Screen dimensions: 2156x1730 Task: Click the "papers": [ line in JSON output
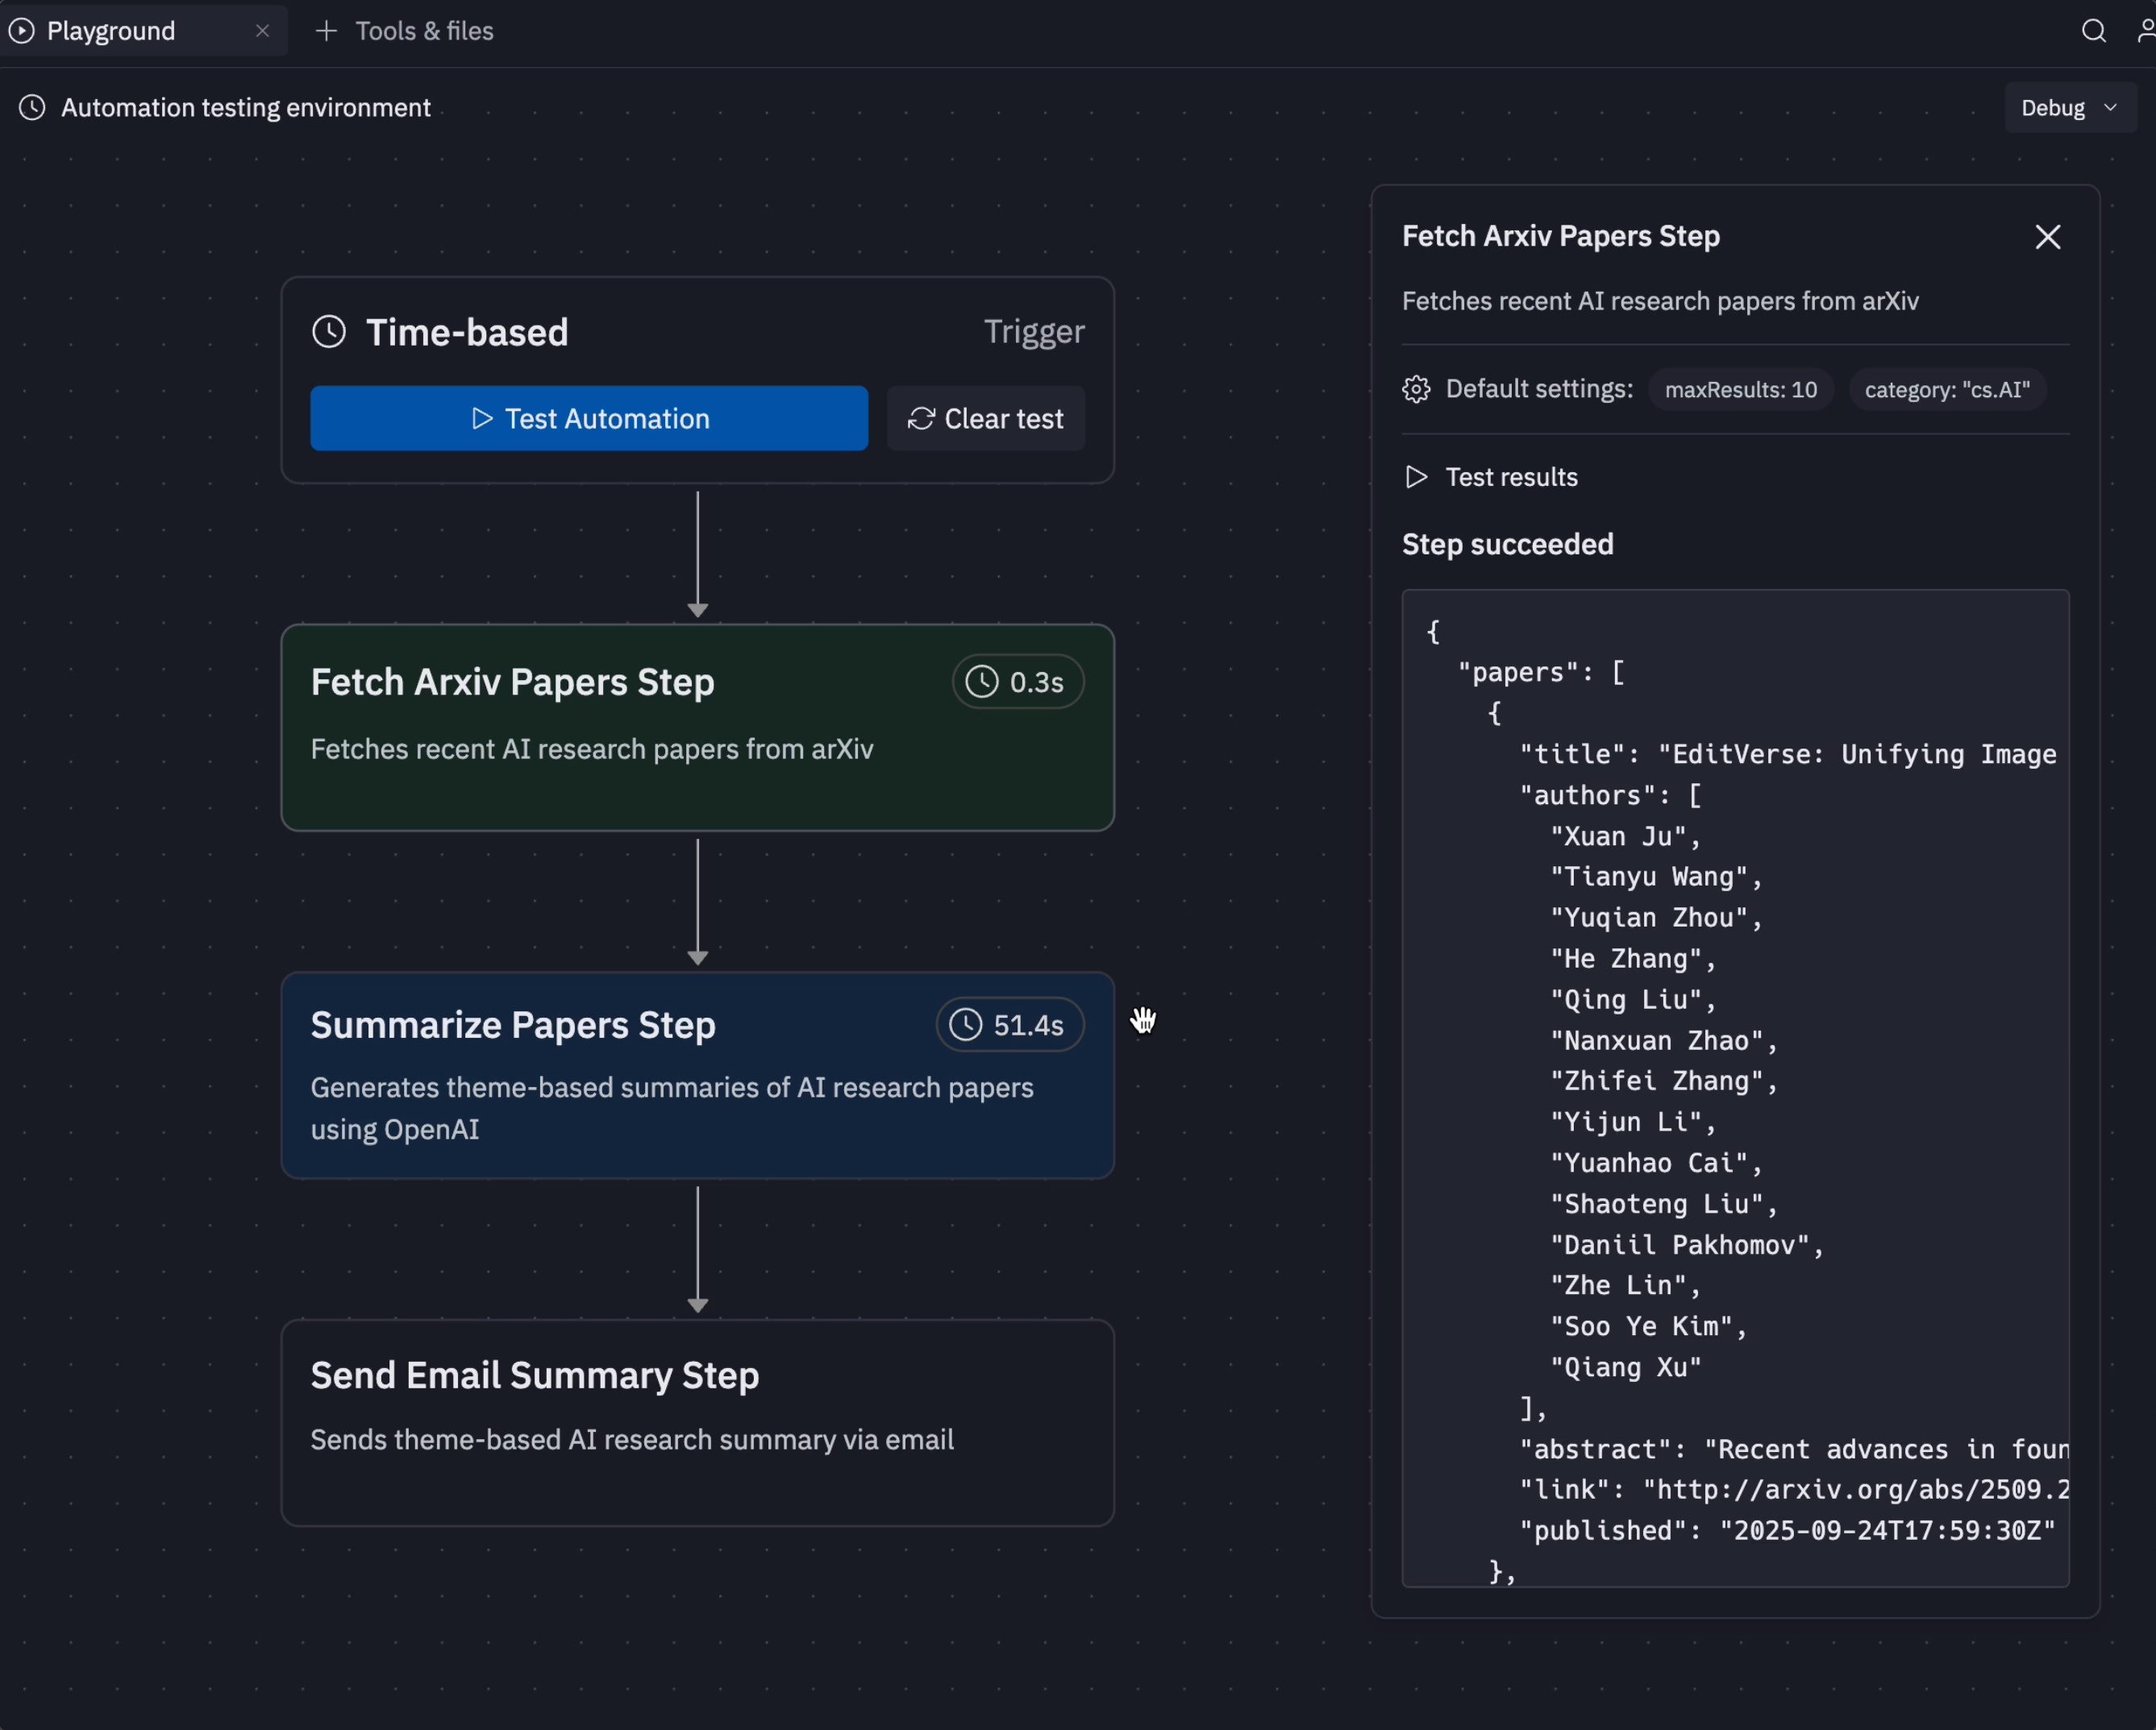pos(1541,673)
